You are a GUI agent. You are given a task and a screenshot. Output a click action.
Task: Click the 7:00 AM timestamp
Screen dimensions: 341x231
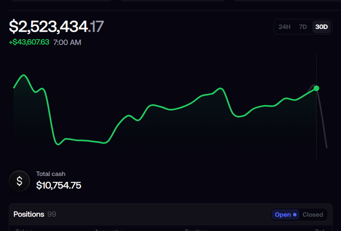pos(67,43)
